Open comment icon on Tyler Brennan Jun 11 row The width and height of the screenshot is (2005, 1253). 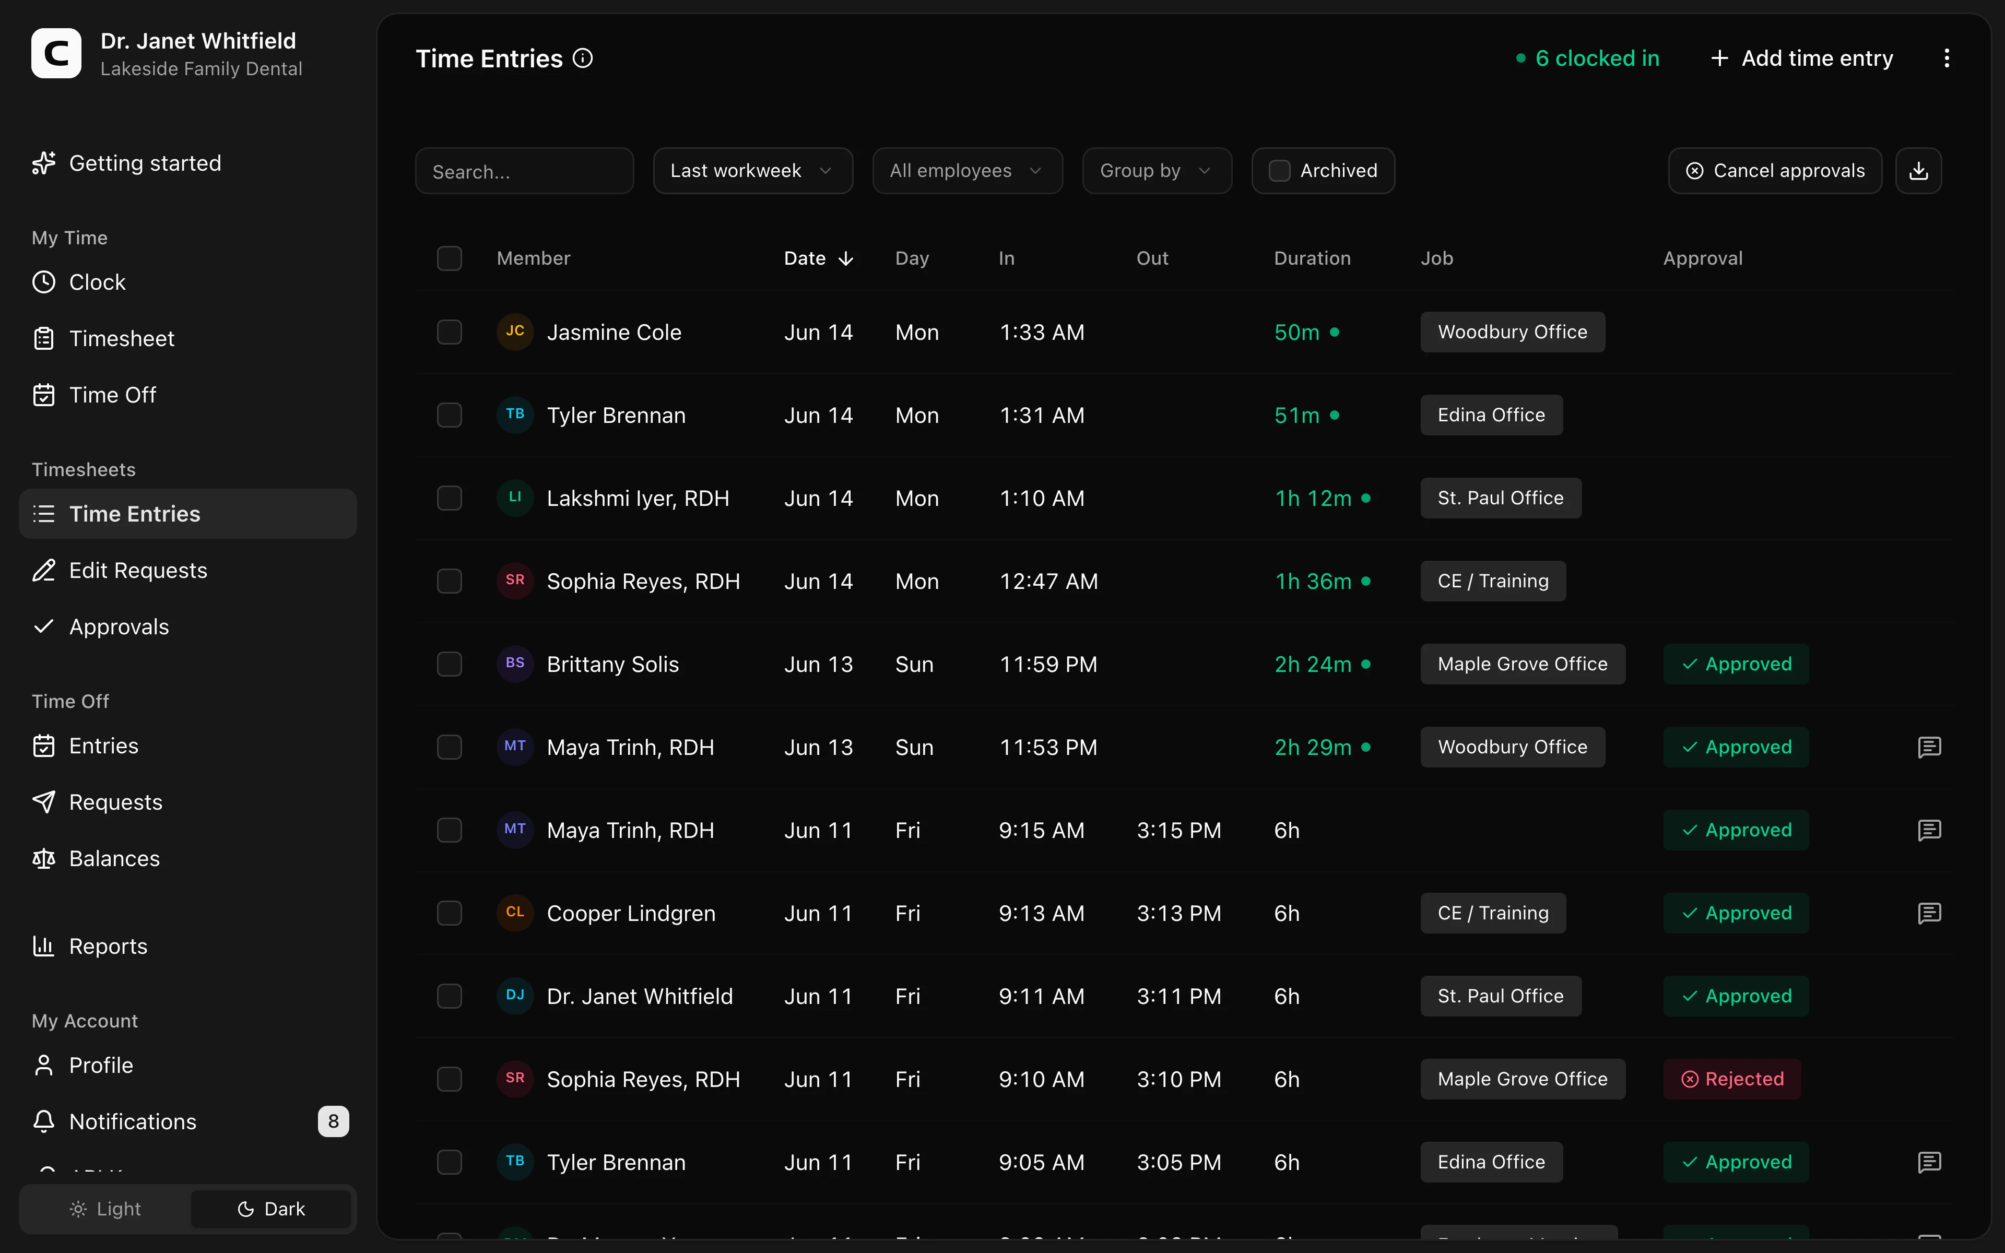click(1930, 1162)
